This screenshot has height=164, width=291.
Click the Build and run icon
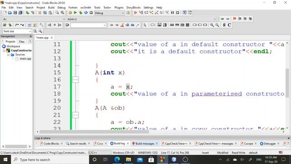[80, 13]
